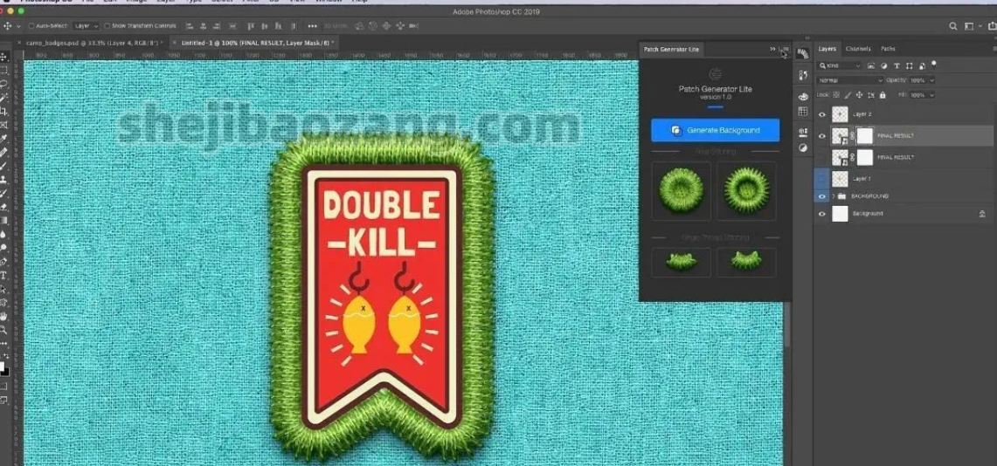Select the Zoom tool in the toolbar
The width and height of the screenshot is (997, 466).
tap(3, 330)
